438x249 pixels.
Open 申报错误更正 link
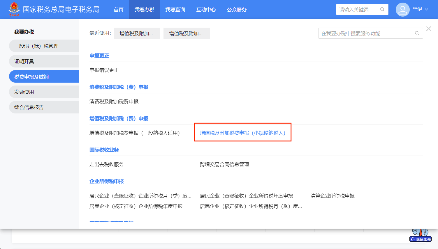pyautogui.click(x=104, y=70)
